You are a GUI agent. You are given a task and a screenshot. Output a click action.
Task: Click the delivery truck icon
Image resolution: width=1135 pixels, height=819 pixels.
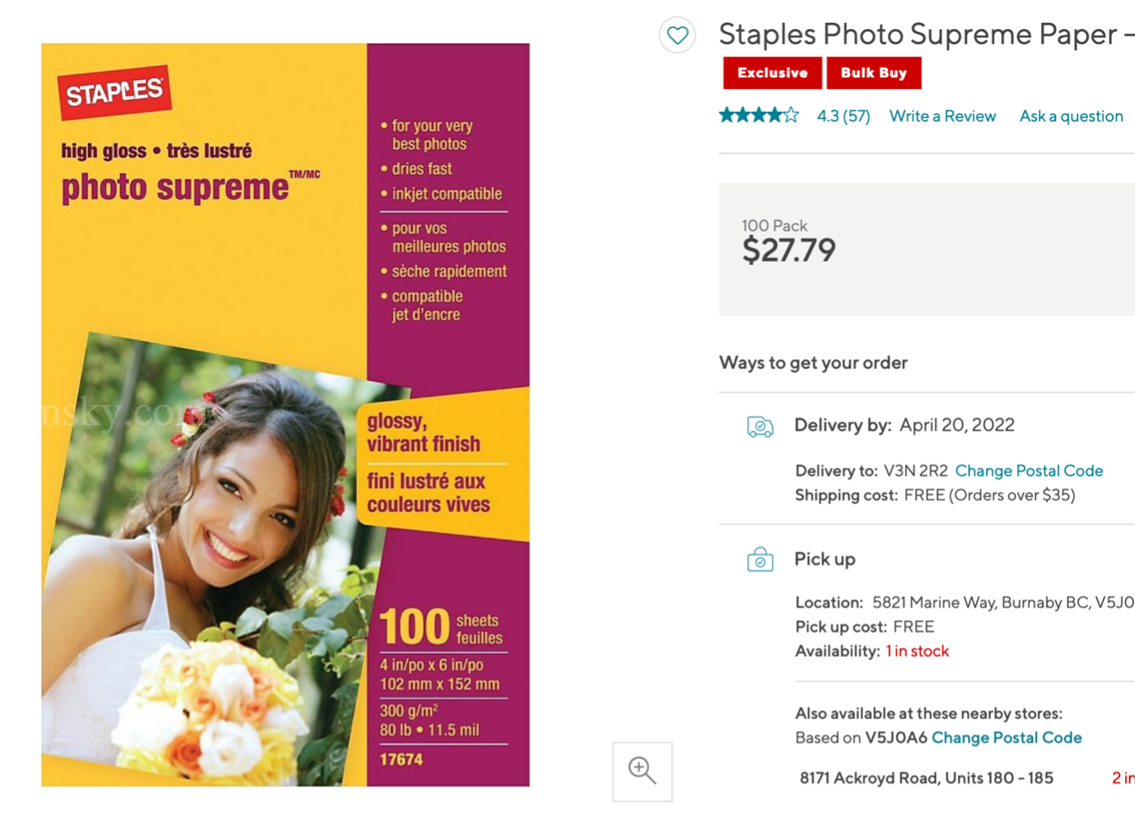tap(760, 426)
